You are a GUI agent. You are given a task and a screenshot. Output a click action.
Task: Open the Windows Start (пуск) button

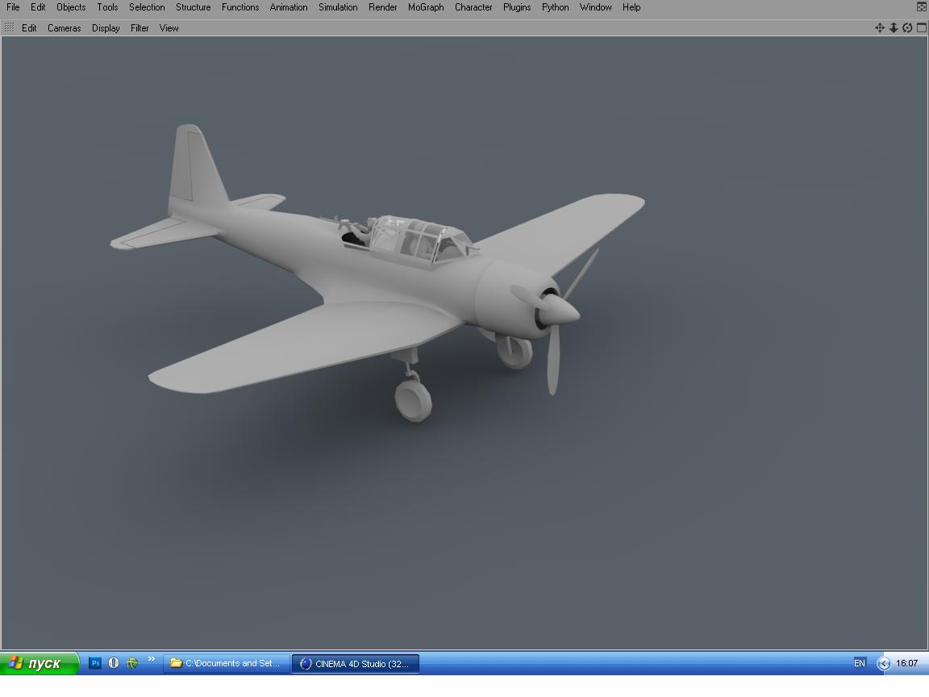(39, 663)
